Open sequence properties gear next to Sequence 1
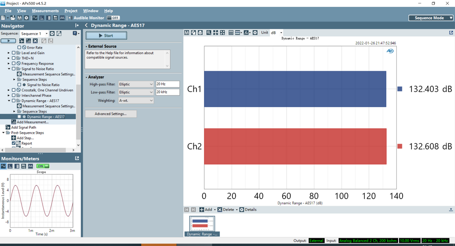Viewport: 455px width, 246px height. coord(52,33)
